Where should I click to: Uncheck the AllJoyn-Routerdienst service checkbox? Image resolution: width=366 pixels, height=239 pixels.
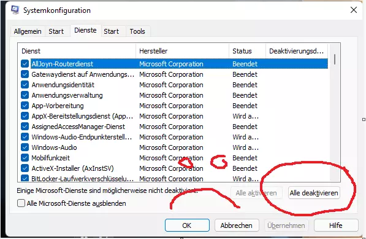(25, 64)
